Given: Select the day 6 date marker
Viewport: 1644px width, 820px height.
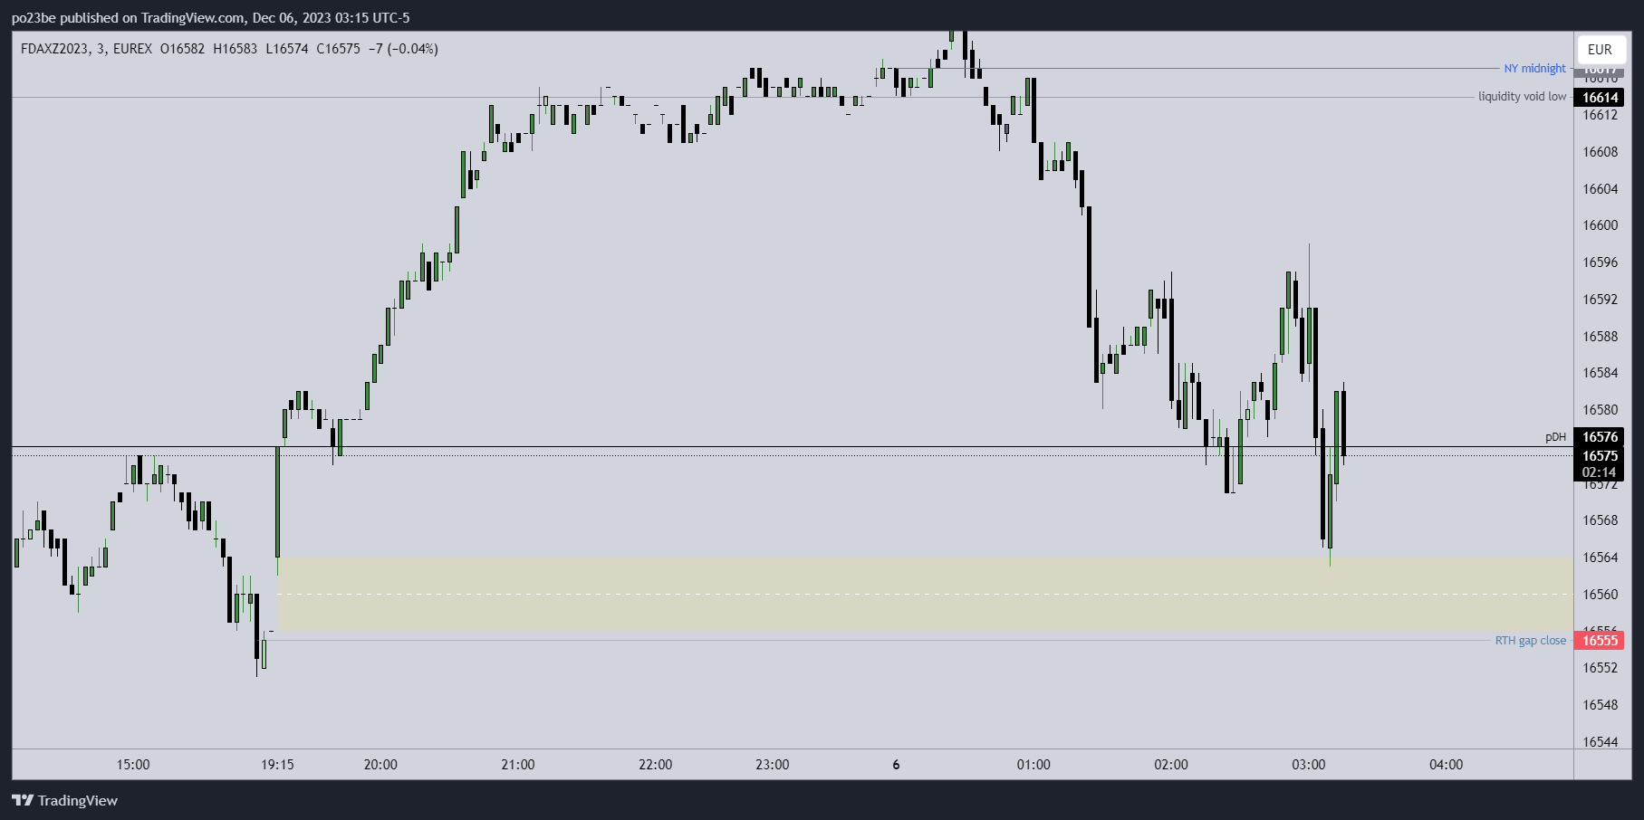Looking at the screenshot, I should click(x=896, y=765).
